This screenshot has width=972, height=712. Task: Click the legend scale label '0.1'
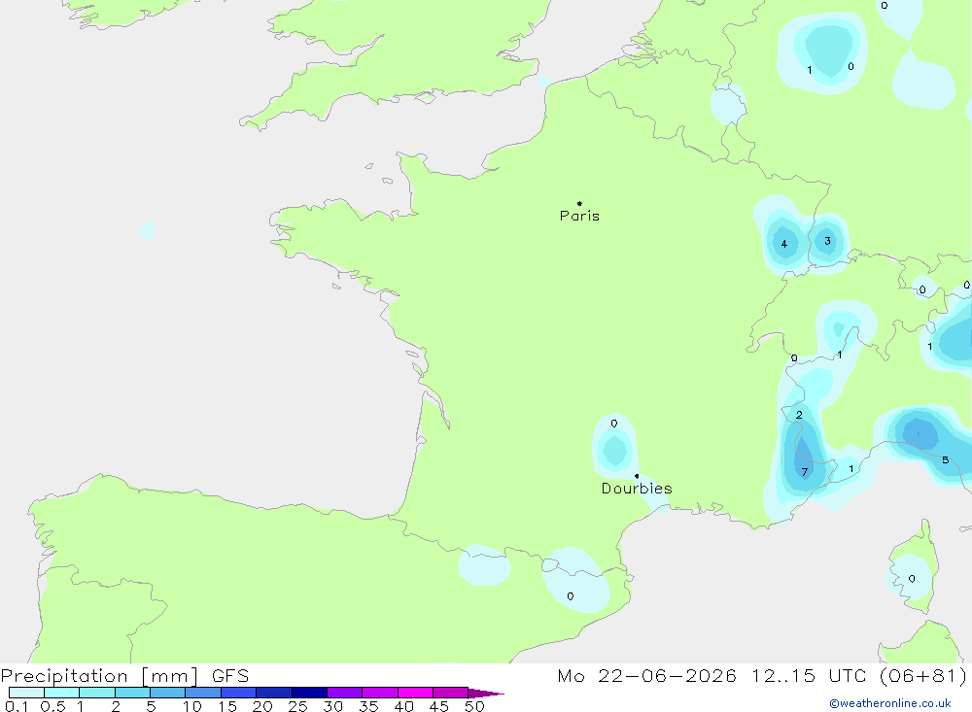point(17,706)
